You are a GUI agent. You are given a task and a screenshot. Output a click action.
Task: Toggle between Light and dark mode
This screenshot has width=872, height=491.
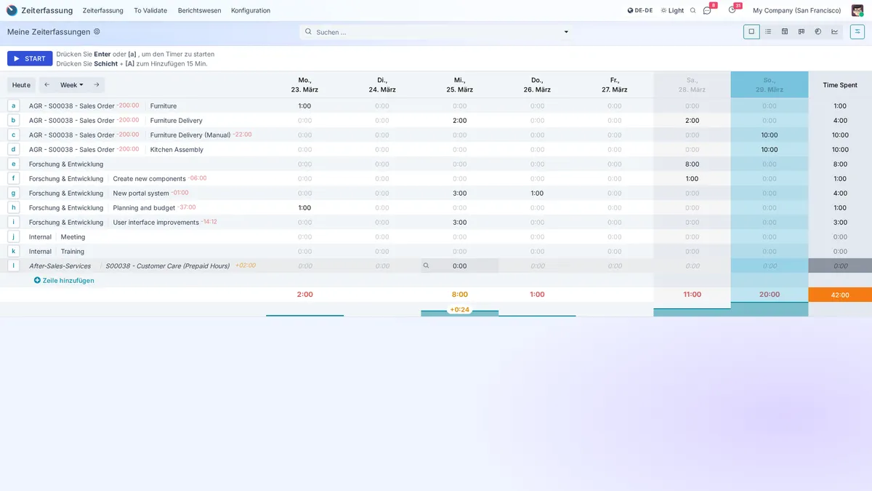(672, 10)
